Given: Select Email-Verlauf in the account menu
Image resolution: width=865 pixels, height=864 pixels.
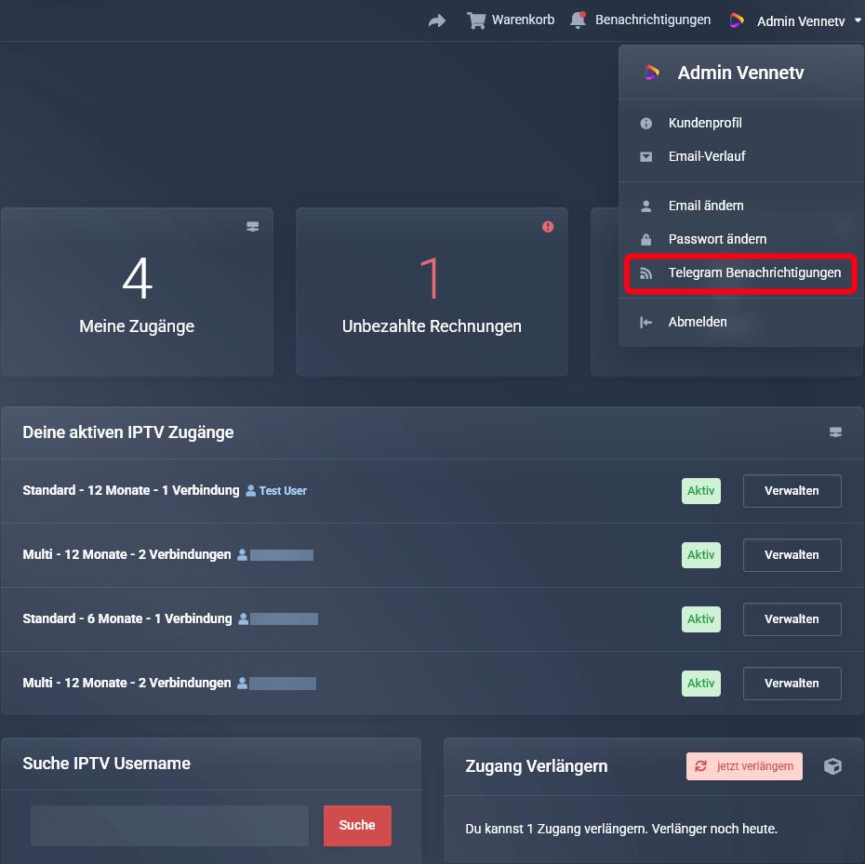Looking at the screenshot, I should (x=706, y=156).
